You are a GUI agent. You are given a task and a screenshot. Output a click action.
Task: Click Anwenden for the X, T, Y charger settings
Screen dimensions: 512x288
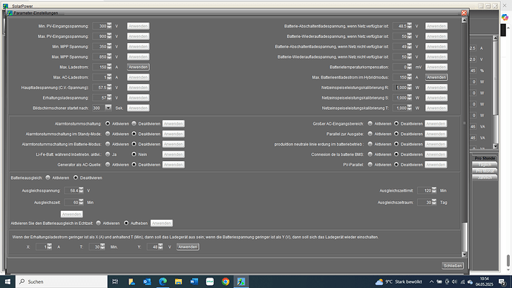tap(188, 247)
